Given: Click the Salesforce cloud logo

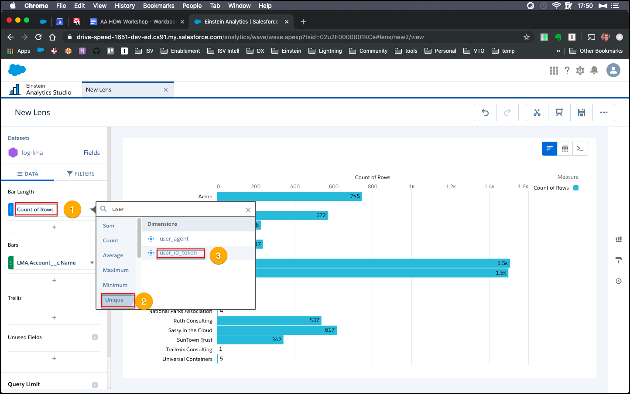Looking at the screenshot, I should click(17, 70).
